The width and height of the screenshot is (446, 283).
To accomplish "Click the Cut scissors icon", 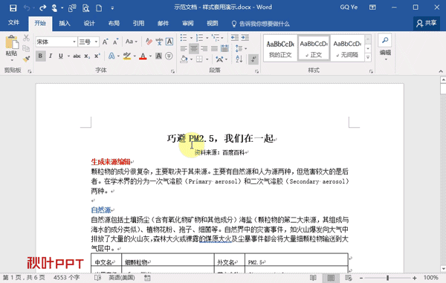I will (26, 37).
